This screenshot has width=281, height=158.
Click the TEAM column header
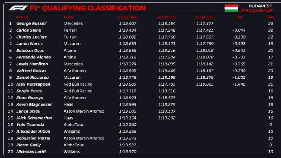(68, 17)
